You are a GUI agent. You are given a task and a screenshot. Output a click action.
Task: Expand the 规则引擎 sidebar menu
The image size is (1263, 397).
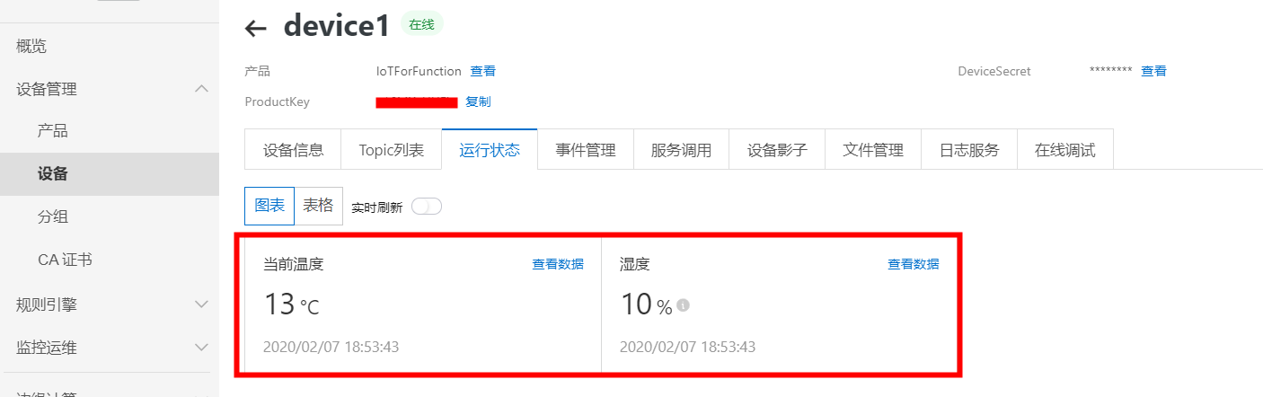pyautogui.click(x=202, y=304)
